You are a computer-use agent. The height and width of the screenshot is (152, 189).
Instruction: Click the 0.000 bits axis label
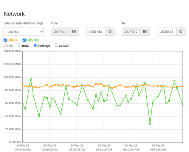pyautogui.click(x=15, y=142)
